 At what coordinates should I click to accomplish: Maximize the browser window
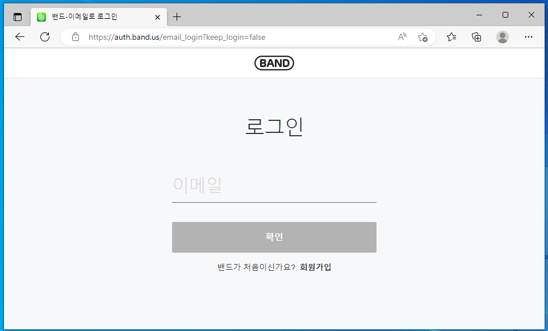tap(505, 15)
